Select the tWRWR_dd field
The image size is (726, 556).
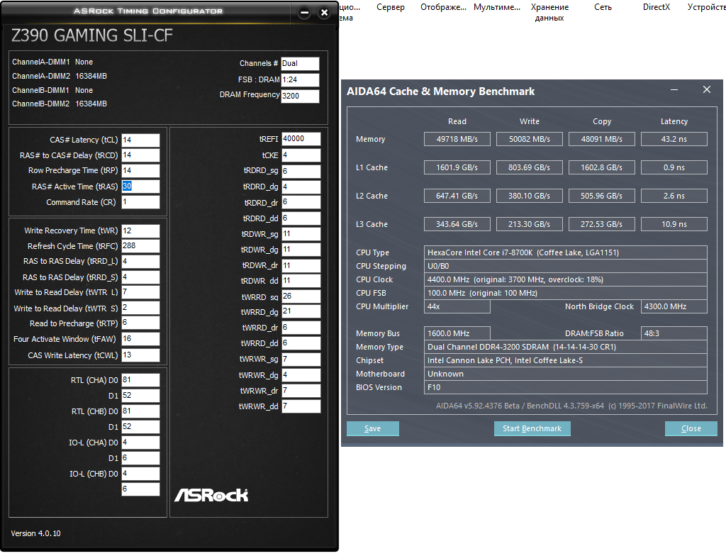301,406
